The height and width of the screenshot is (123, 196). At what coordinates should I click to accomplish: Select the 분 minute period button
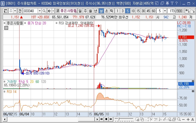point(101,11)
